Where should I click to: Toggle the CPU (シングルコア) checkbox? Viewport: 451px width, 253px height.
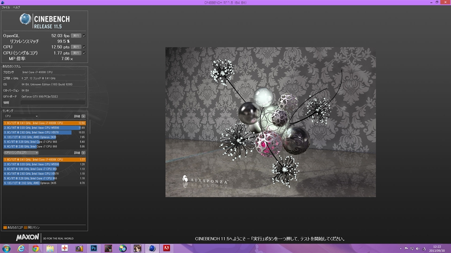[x=84, y=53]
